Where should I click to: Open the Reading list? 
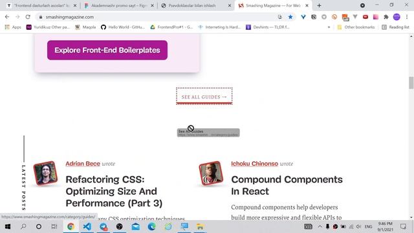395,27
